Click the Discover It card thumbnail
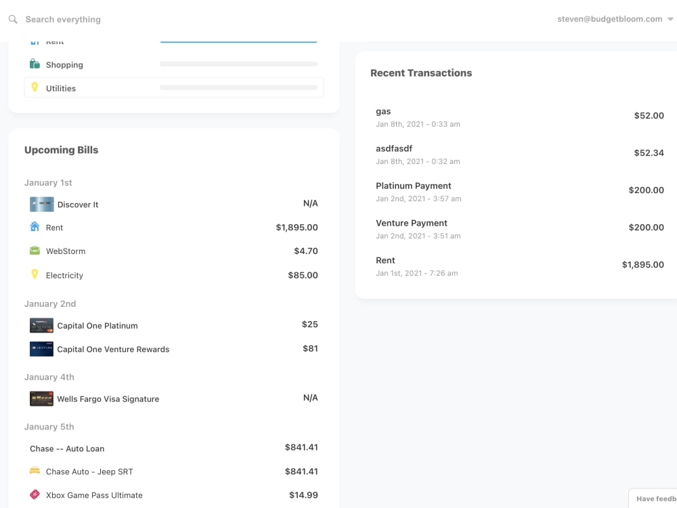 pyautogui.click(x=41, y=204)
